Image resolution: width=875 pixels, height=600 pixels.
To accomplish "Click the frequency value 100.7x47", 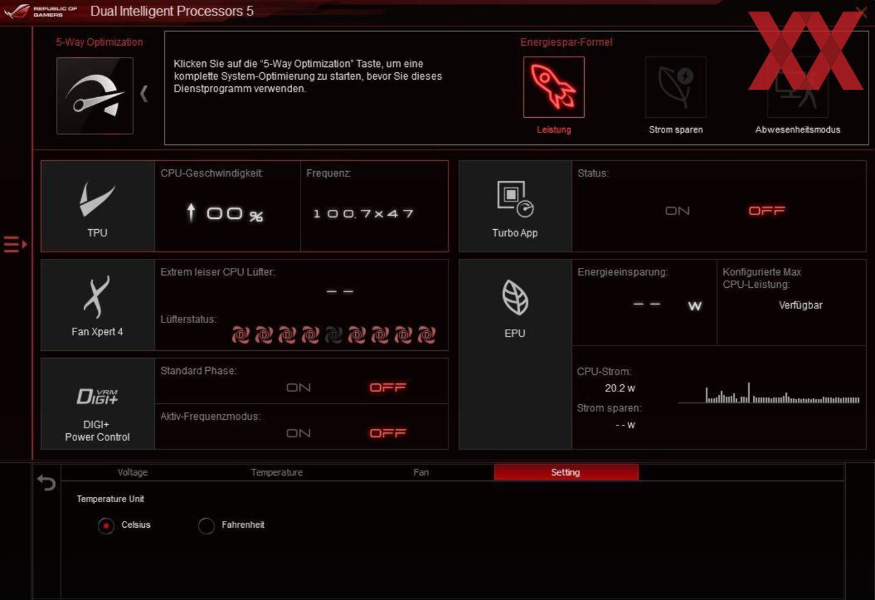I will click(364, 214).
